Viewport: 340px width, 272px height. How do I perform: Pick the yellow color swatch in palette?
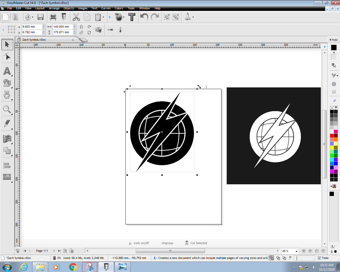[332, 148]
